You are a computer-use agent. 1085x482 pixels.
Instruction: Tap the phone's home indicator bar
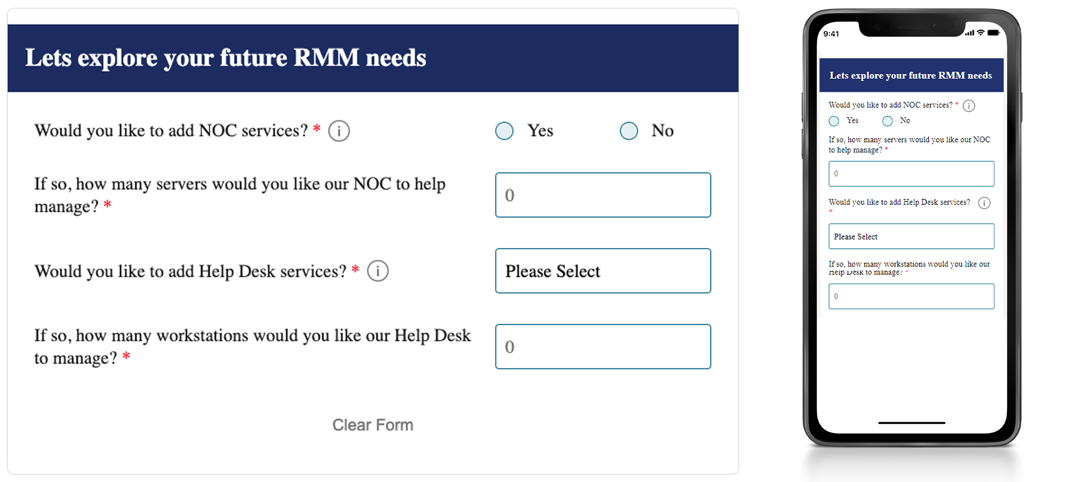(x=911, y=423)
